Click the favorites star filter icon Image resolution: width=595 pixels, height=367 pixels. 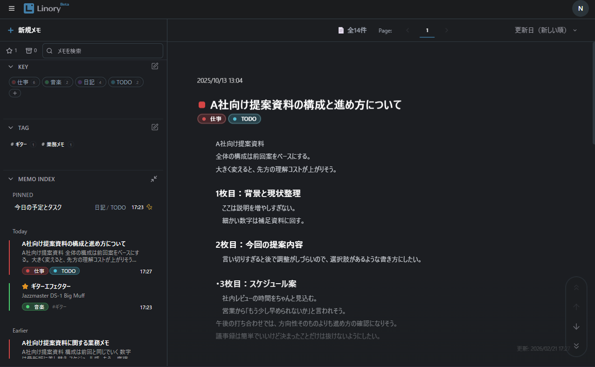[x=8, y=50]
